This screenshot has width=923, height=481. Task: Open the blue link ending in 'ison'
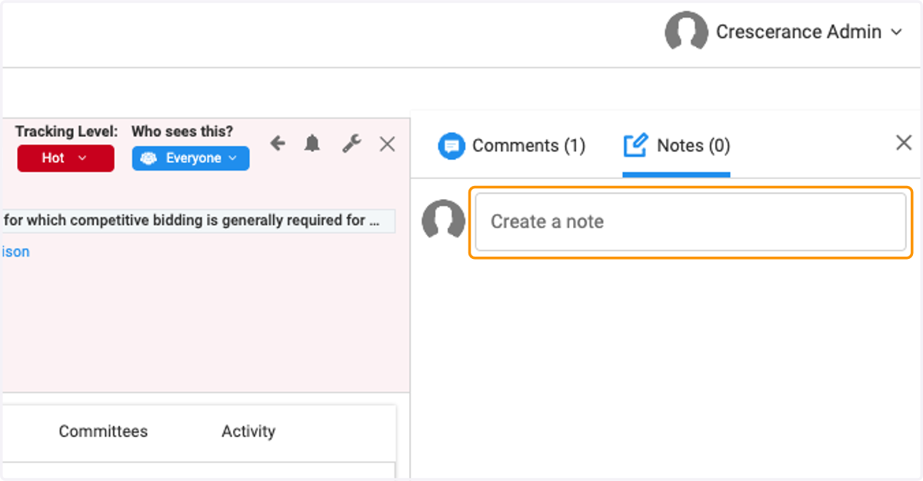click(15, 252)
